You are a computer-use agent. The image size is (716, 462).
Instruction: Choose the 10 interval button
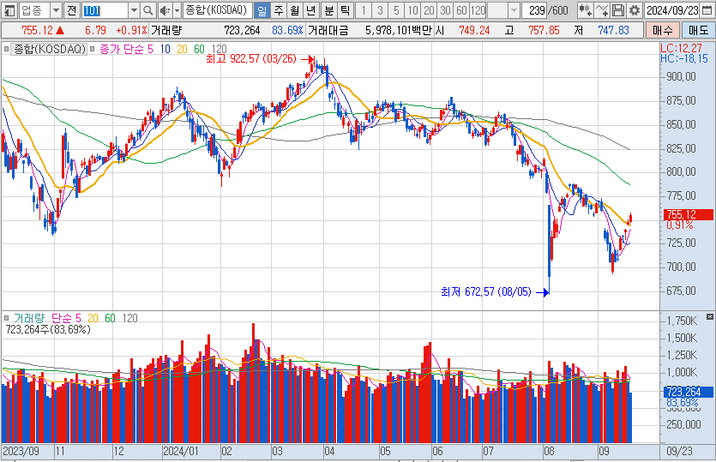[412, 10]
